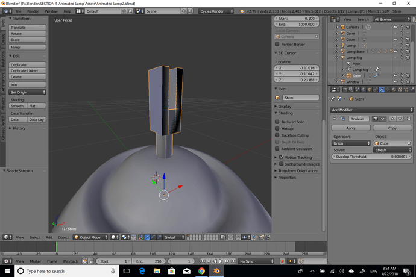Image resolution: width=416 pixels, height=277 pixels.
Task: Hide the Camera object via eye icon
Action: point(396,27)
